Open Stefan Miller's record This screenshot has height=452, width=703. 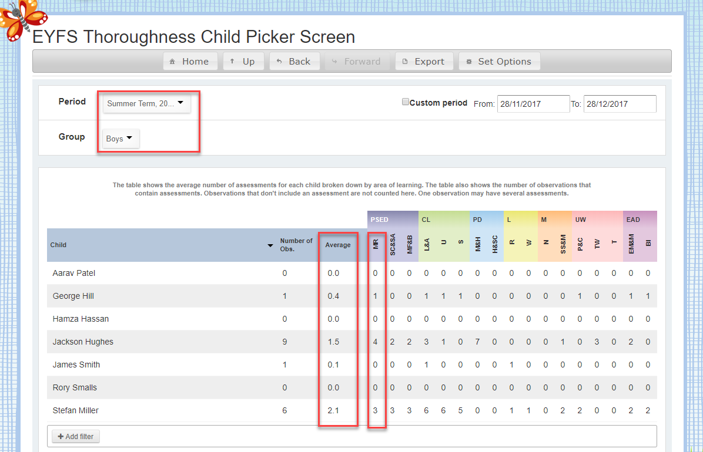pos(76,410)
